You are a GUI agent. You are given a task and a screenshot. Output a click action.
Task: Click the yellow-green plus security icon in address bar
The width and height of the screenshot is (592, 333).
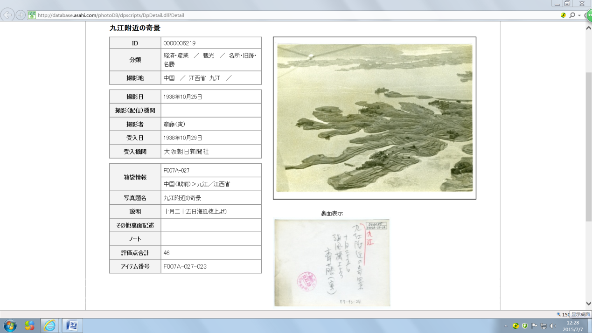click(x=564, y=15)
